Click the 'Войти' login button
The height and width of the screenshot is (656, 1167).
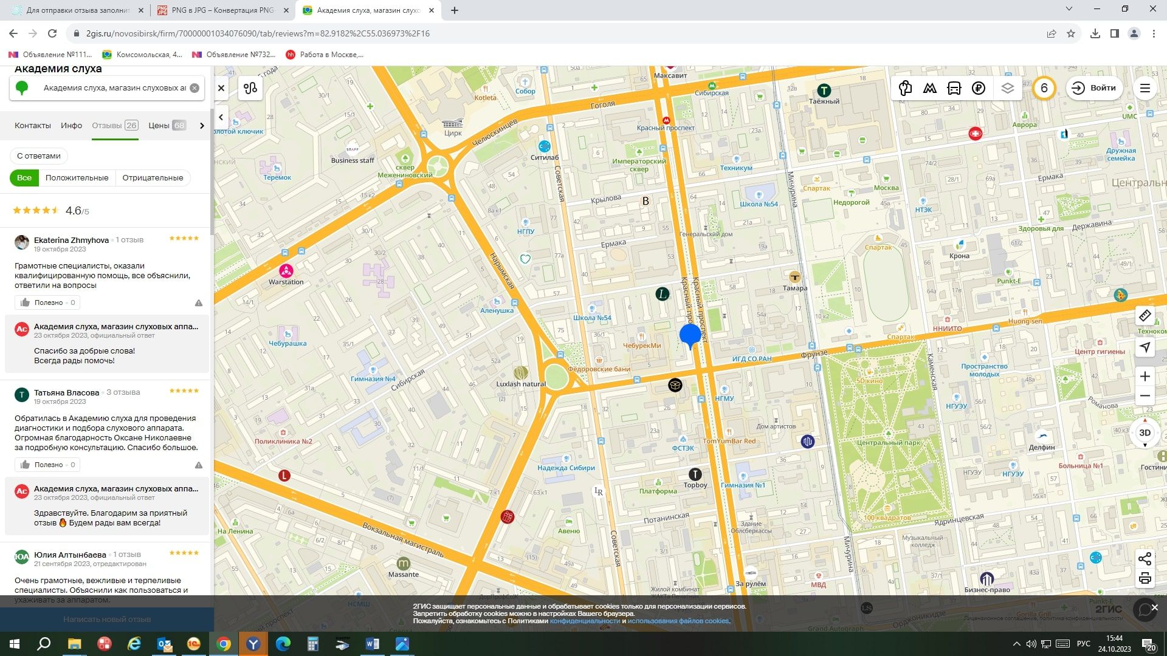click(x=1094, y=88)
